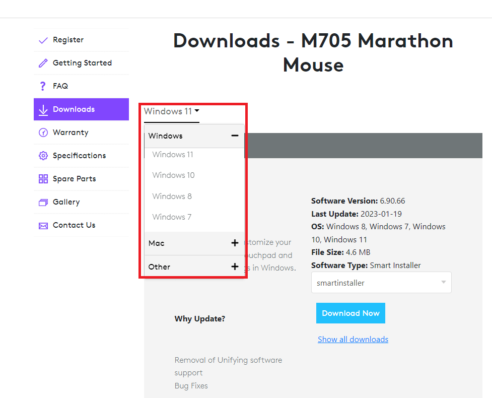Click the FAQ question mark icon
Image resolution: width=492 pixels, height=398 pixels.
point(43,87)
